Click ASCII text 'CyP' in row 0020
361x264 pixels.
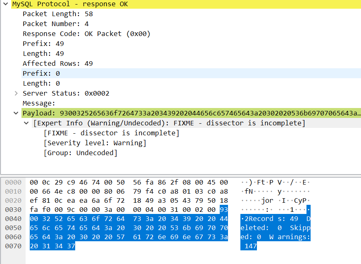pos(300,201)
